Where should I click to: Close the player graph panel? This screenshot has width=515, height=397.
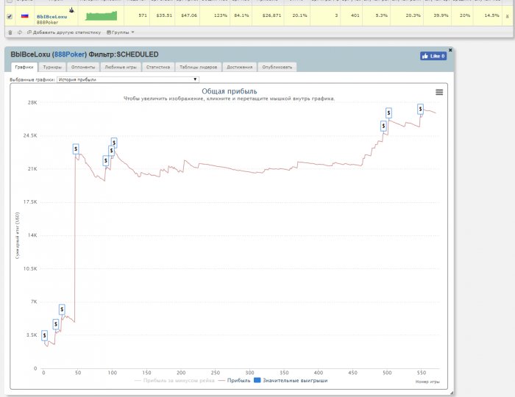coord(450,50)
